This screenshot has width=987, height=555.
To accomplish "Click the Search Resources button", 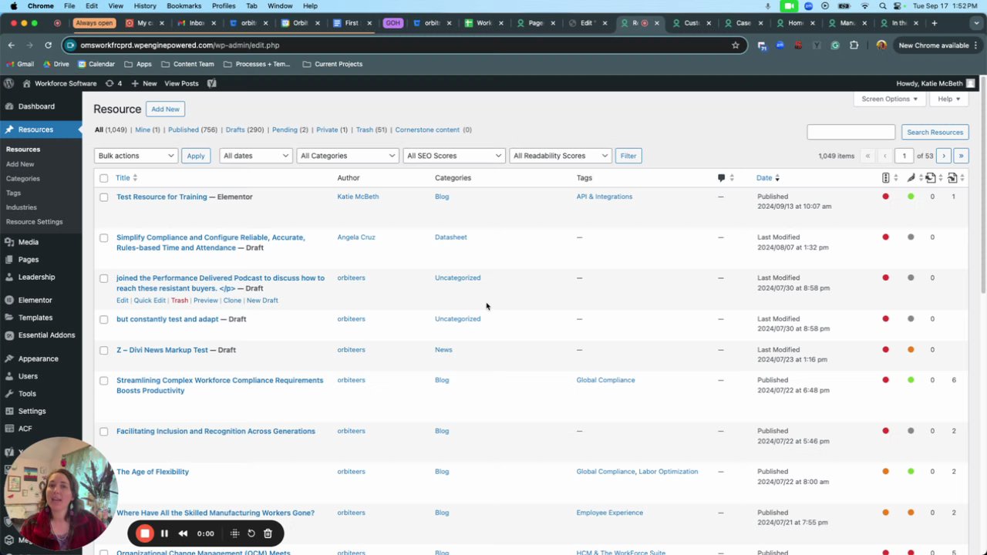I will click(x=935, y=133).
